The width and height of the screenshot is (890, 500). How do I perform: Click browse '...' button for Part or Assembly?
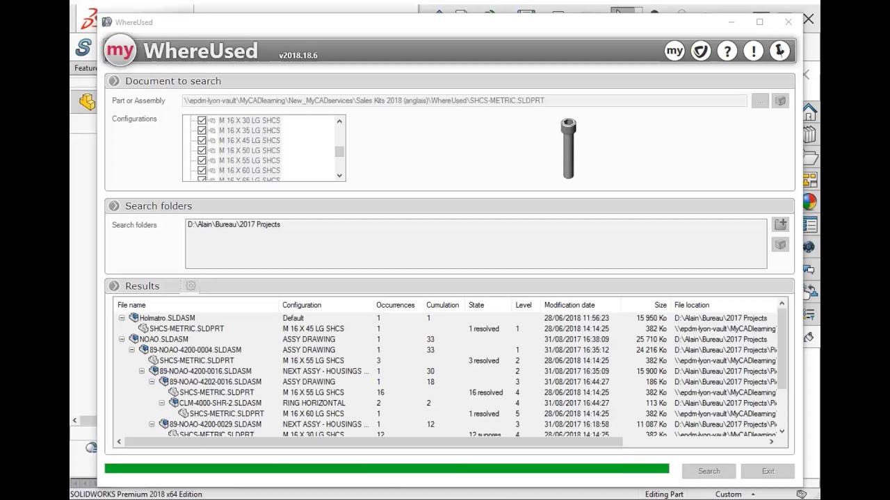click(760, 101)
